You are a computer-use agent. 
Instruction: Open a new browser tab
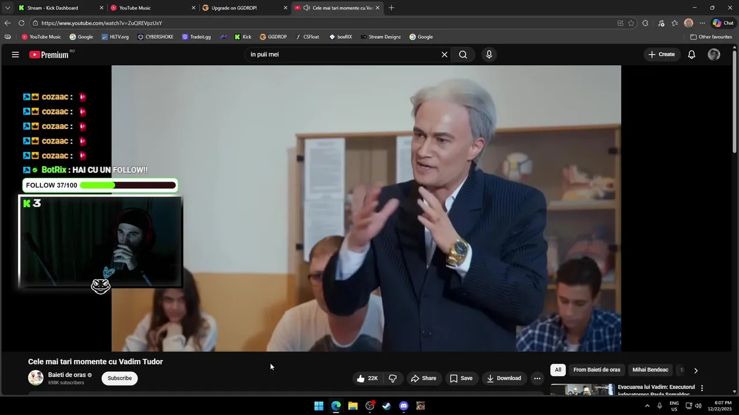pos(391,8)
